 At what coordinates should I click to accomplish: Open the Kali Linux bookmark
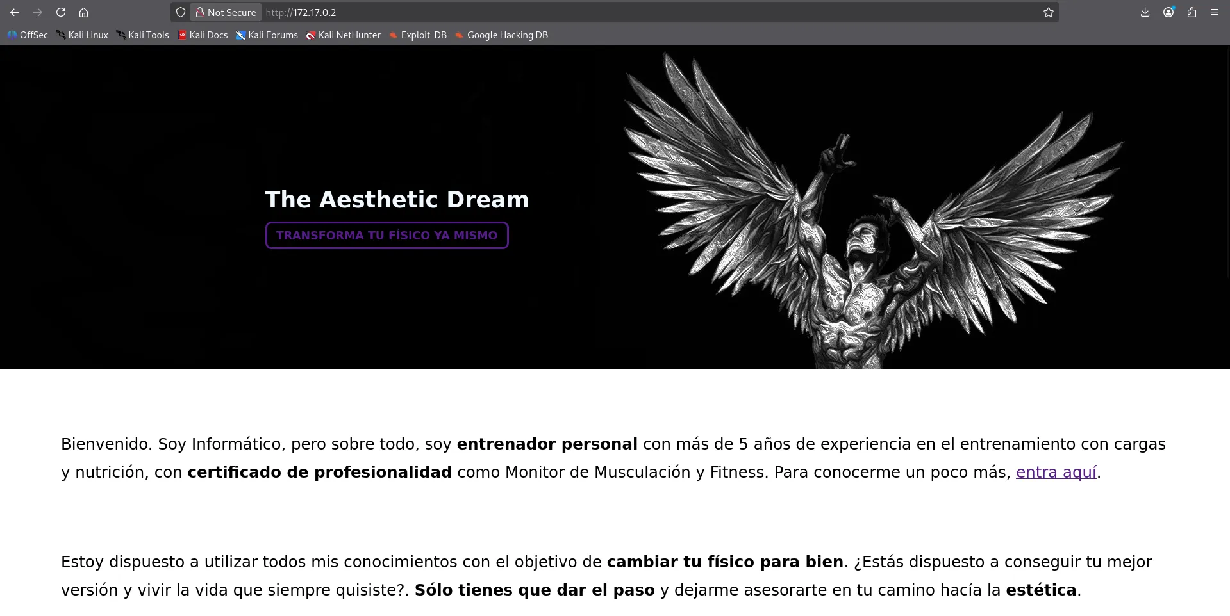(x=82, y=35)
